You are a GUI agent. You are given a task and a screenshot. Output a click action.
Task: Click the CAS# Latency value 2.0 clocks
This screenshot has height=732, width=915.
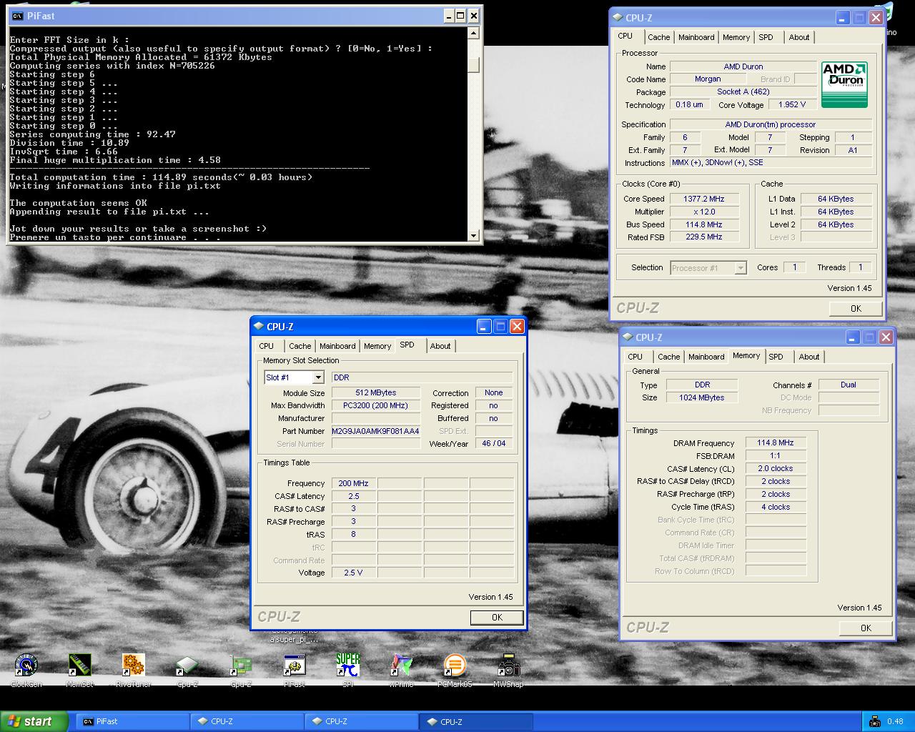click(x=776, y=468)
